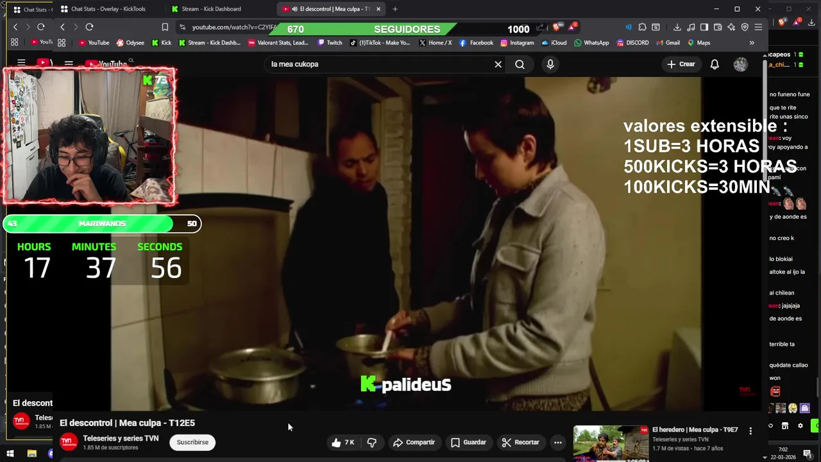The width and height of the screenshot is (821, 462).
Task: Open more actions three-dot menu
Action: pos(558,442)
